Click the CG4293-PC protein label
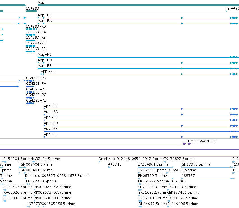 [x=36, y=95]
